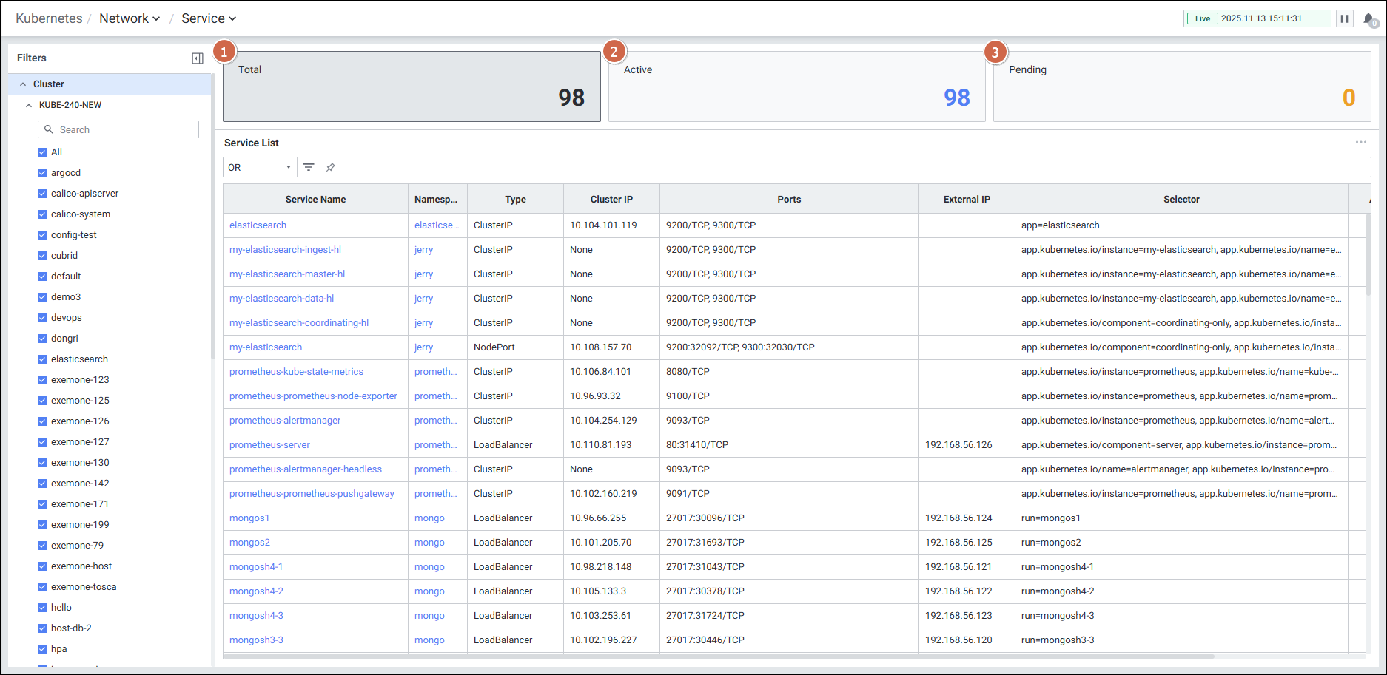The width and height of the screenshot is (1387, 675).
Task: Pause the live data refresh
Action: click(1344, 18)
